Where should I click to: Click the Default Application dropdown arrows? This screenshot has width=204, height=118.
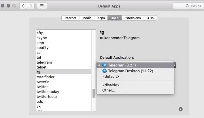coord(175,65)
